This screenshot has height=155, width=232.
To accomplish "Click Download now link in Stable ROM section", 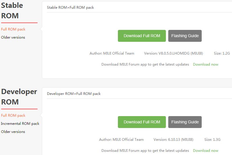I will pyautogui.click(x=206, y=64).
